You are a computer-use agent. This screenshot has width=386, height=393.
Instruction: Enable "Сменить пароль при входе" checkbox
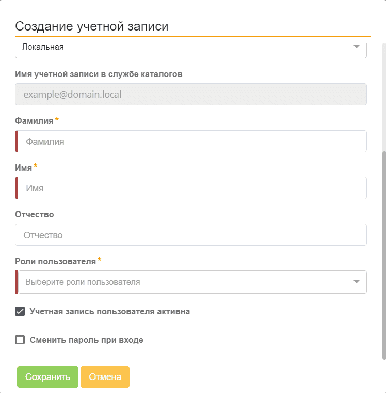click(x=20, y=340)
